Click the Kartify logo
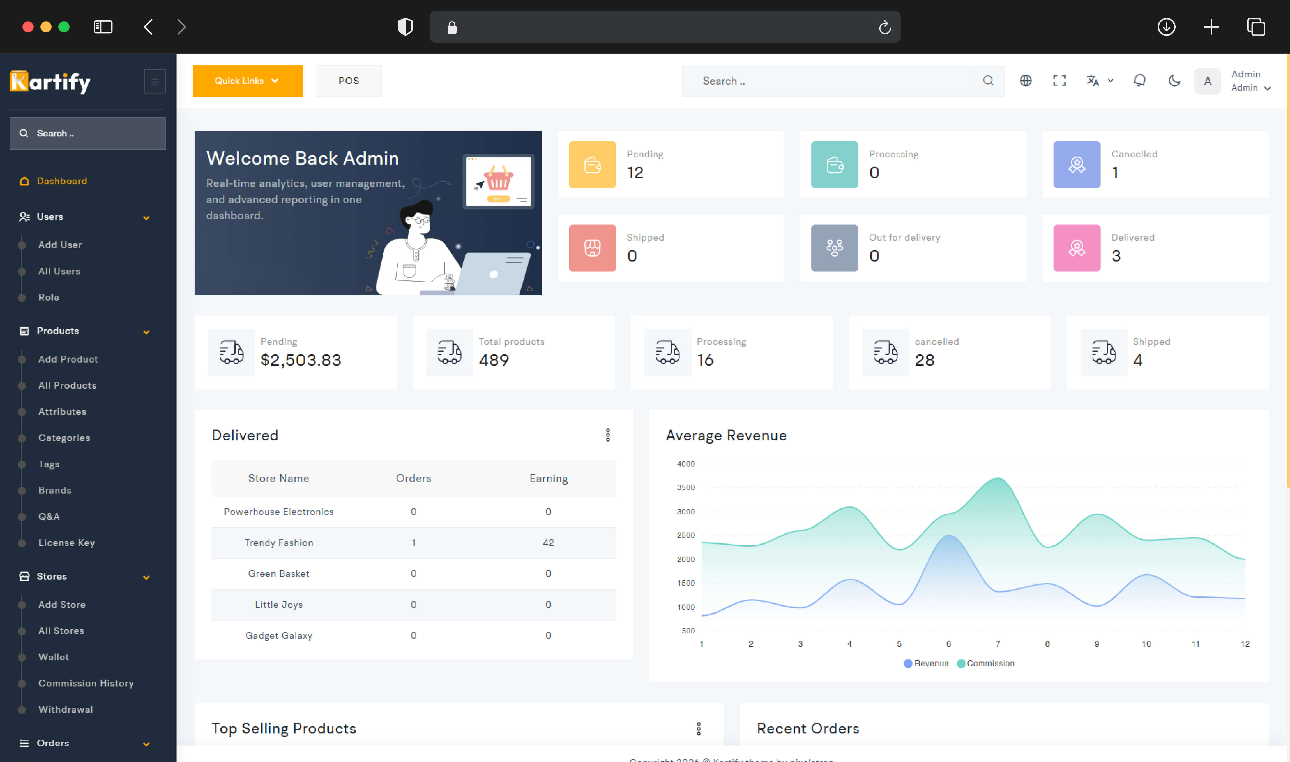Viewport: 1290px width, 762px height. [50, 82]
